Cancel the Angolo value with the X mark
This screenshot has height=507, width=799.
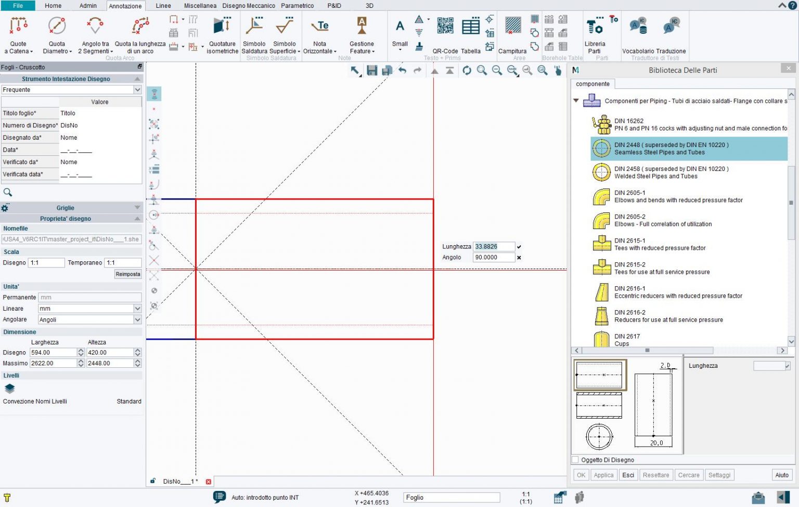(519, 257)
